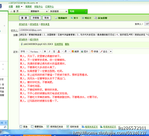
Task: Click the 添加提醒 add reminder icon
Action: pos(96,18)
